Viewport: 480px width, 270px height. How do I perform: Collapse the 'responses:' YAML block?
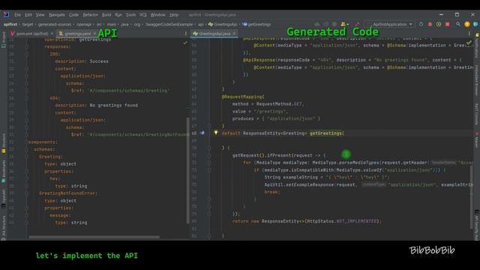pyautogui.click(x=27, y=46)
